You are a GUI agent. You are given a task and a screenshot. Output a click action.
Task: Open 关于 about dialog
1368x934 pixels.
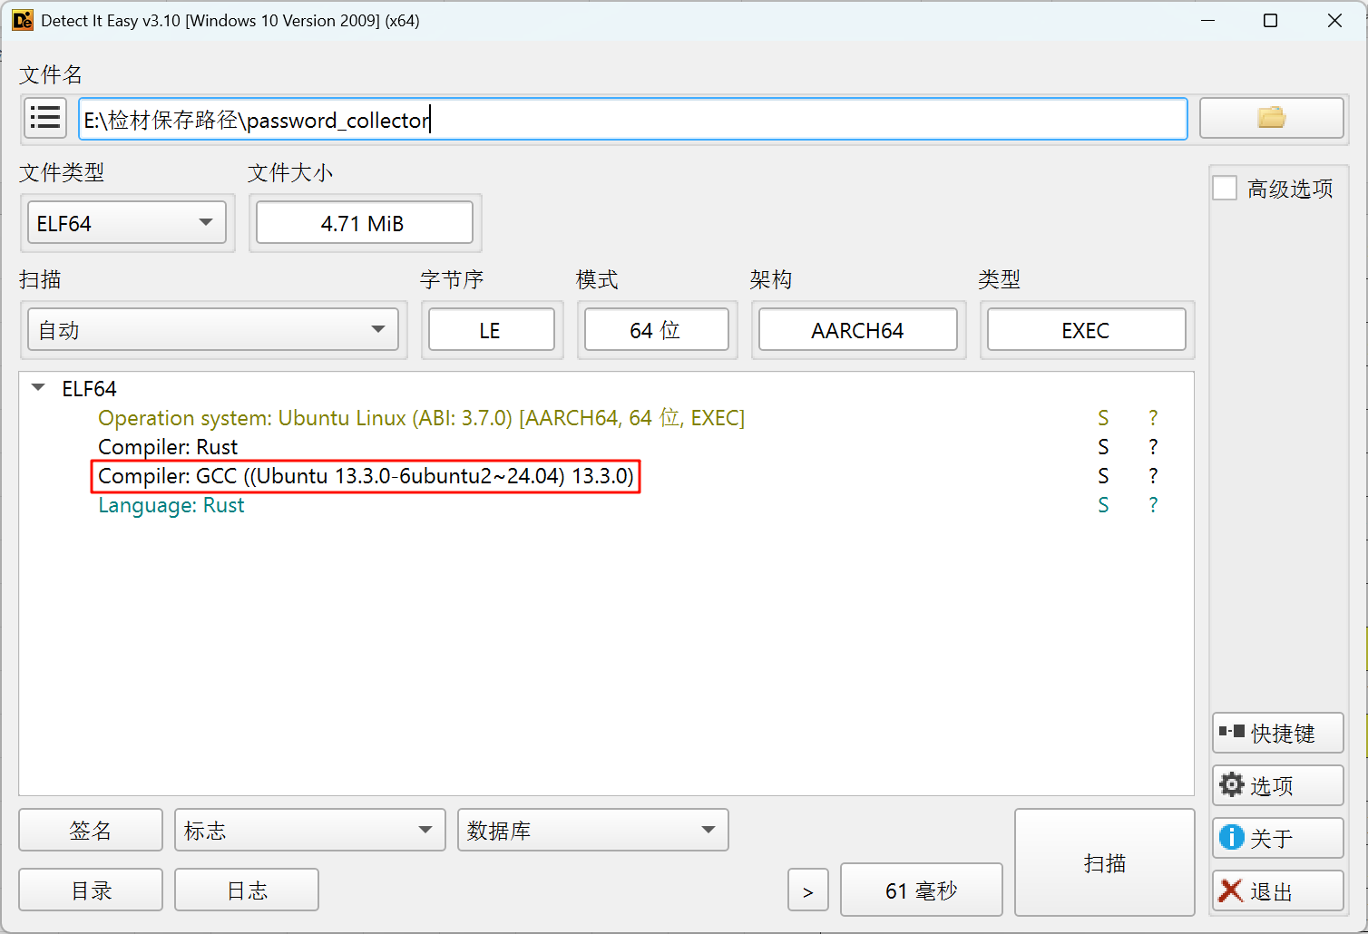[1277, 838]
